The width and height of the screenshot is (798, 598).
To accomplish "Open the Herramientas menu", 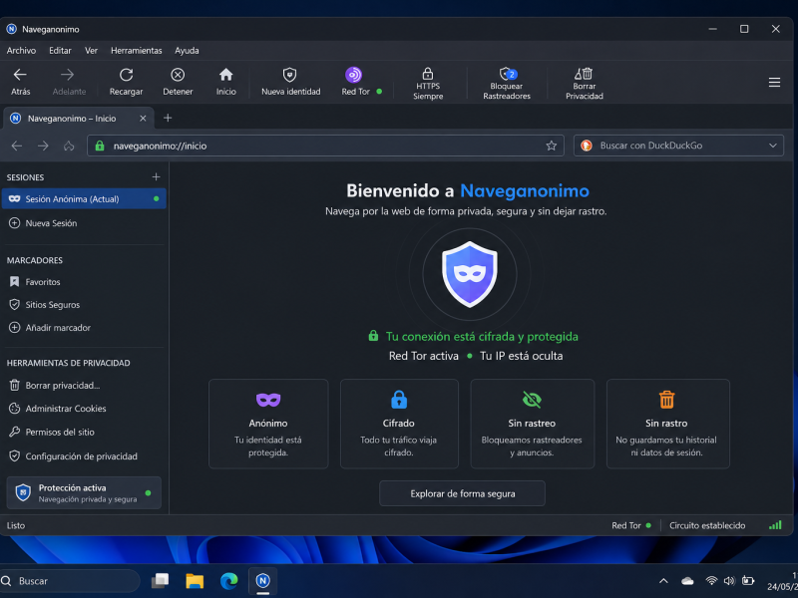I will pos(137,51).
